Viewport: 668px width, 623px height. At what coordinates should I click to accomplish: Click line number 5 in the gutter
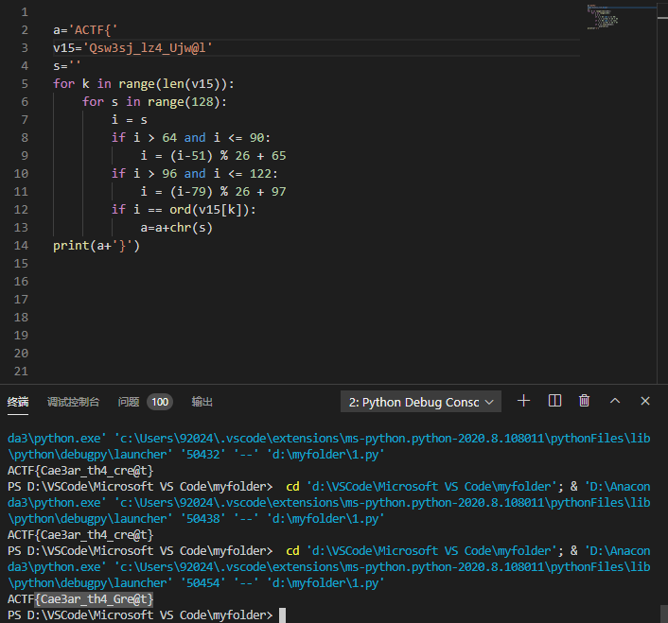point(25,84)
